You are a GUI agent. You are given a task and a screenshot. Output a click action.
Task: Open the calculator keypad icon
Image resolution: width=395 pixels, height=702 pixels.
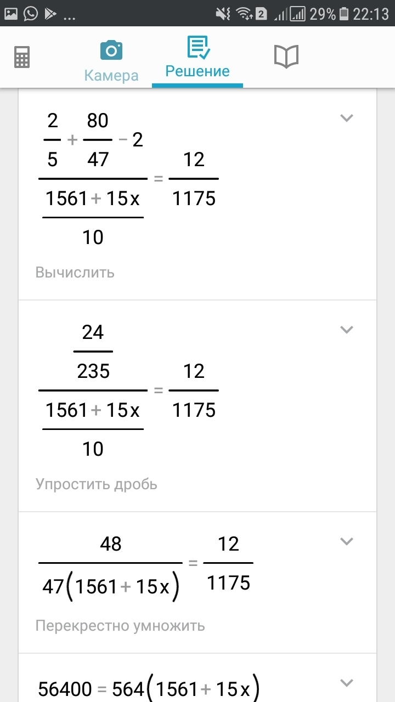point(22,57)
